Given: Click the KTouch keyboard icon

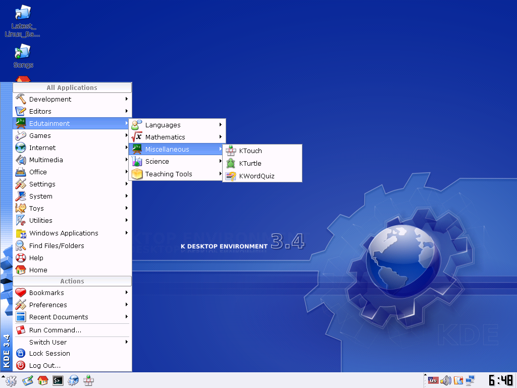Looking at the screenshot, I should pos(231,151).
